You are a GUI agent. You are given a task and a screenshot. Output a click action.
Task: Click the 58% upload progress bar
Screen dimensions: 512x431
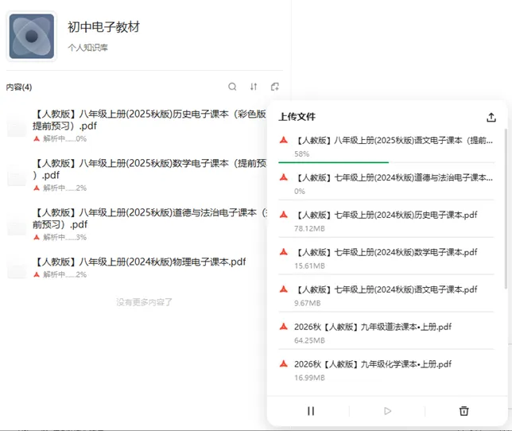(386, 162)
